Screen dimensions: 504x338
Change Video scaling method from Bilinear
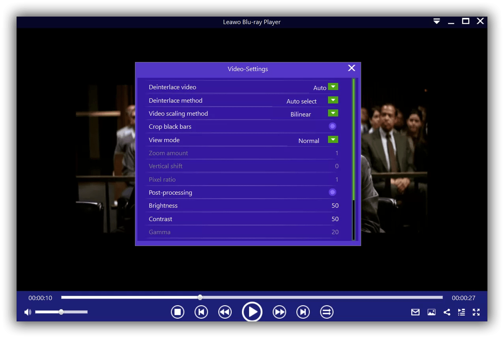pos(332,113)
